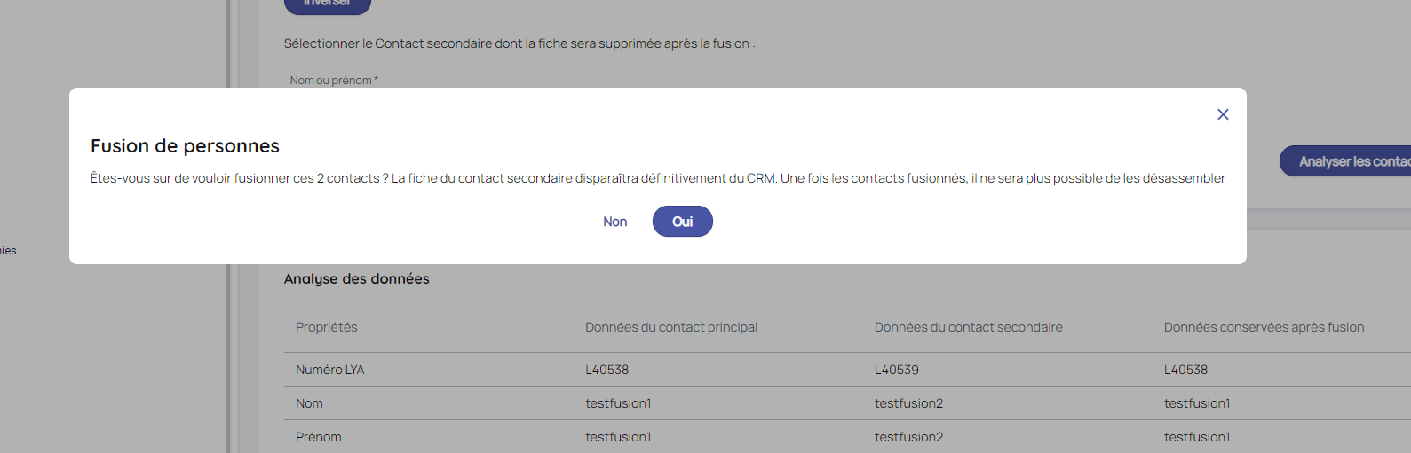Click Données du contact secondaire column header
Viewport: 1411px width, 453px height.
[x=968, y=327]
